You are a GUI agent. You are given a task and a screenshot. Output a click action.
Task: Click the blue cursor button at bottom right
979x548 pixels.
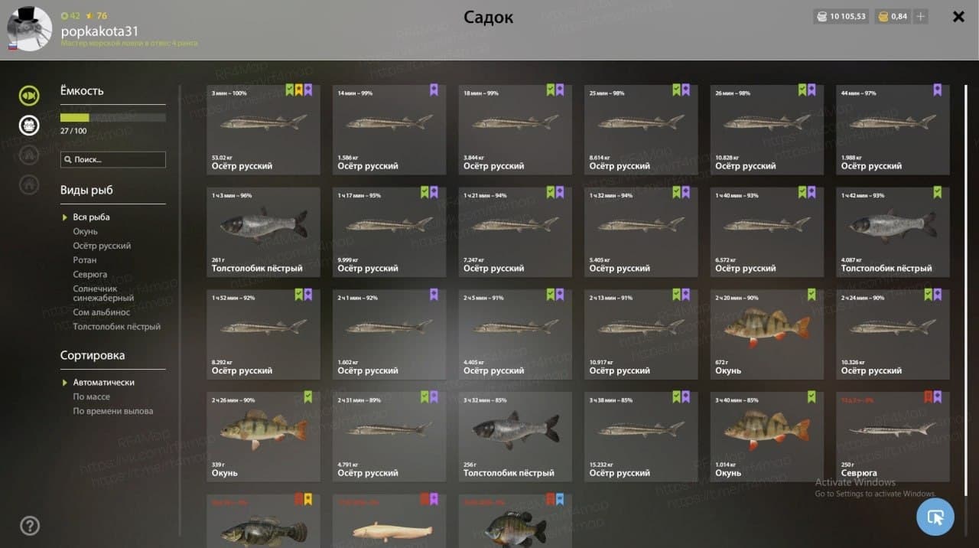[935, 517]
